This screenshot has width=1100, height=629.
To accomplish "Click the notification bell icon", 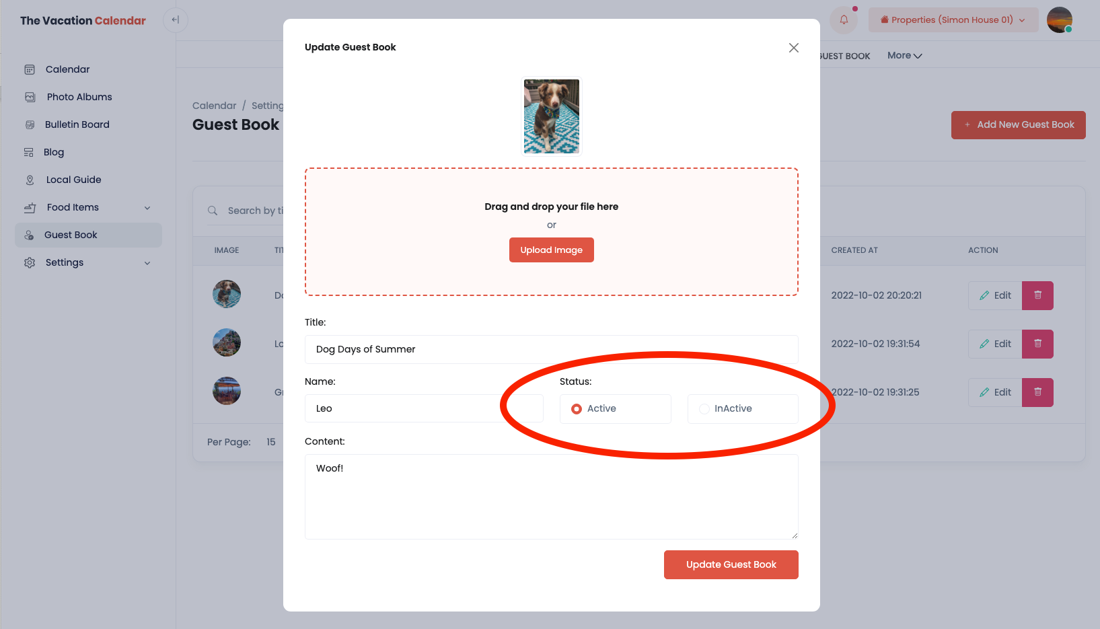I will pyautogui.click(x=844, y=20).
